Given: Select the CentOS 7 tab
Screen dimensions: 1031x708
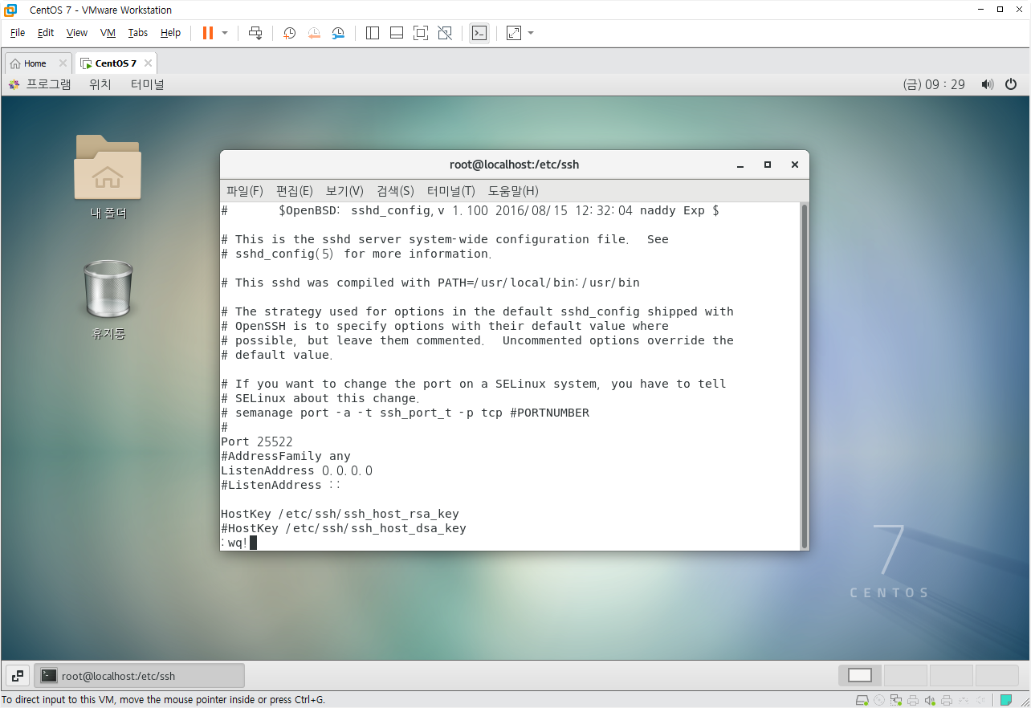Looking at the screenshot, I should click(115, 63).
